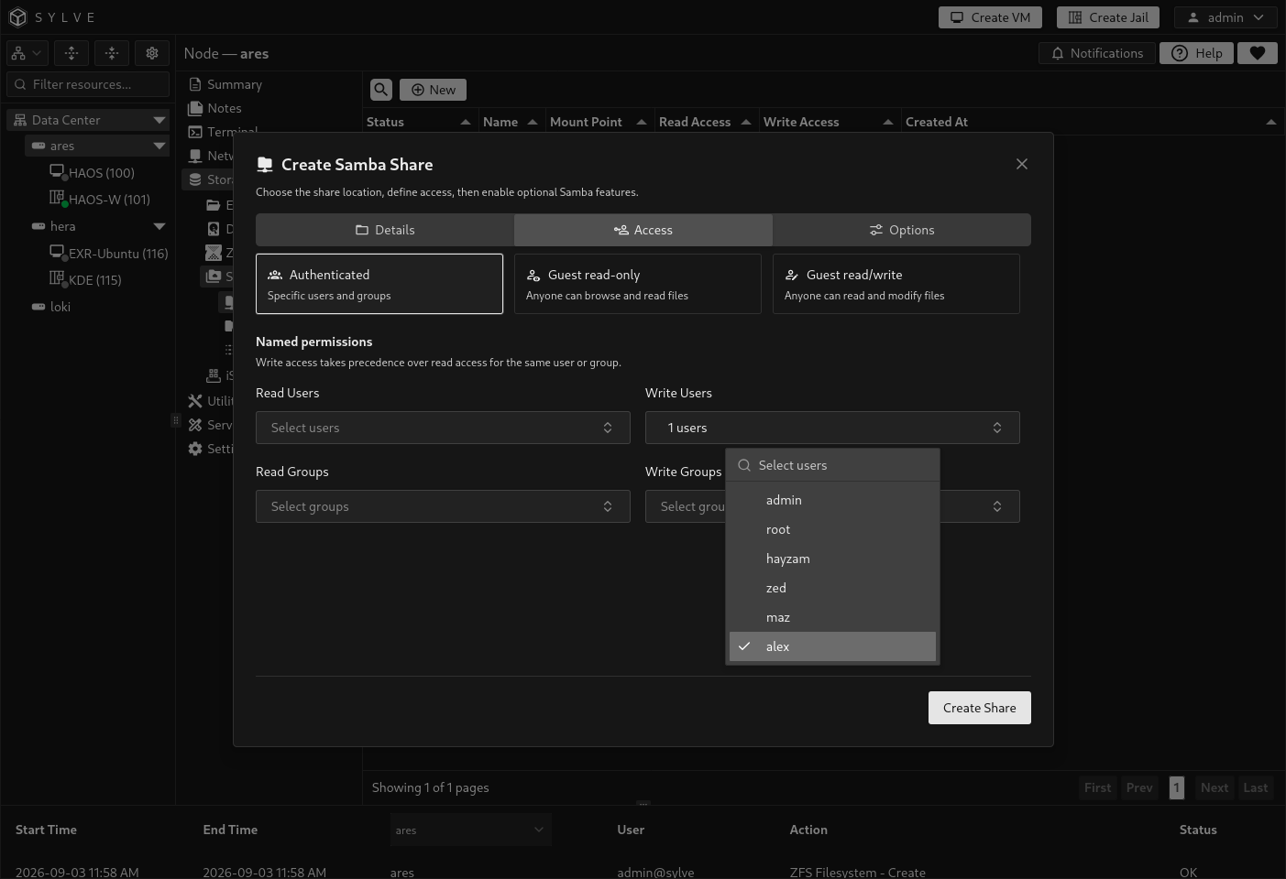This screenshot has height=879, width=1286.
Task: Click the New share button
Action: tap(433, 90)
